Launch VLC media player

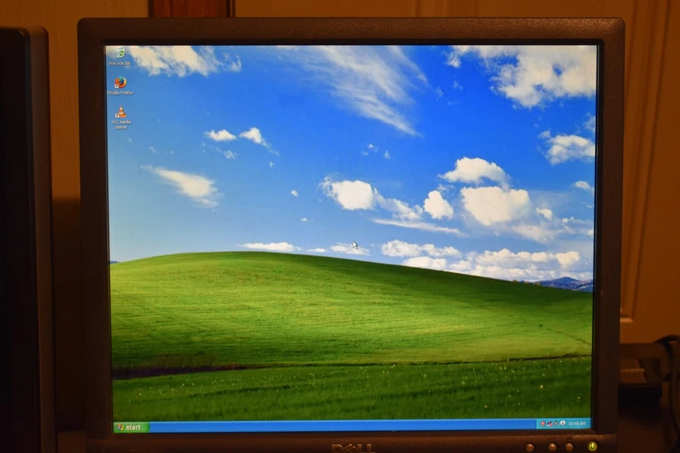pyautogui.click(x=120, y=112)
